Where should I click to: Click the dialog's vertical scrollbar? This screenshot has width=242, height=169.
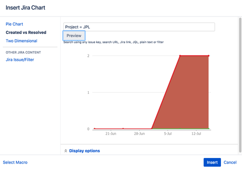[240, 85]
